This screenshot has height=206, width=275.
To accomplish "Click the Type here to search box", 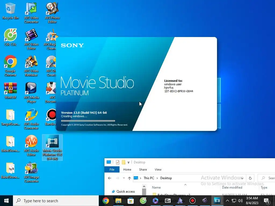I will [56, 201].
